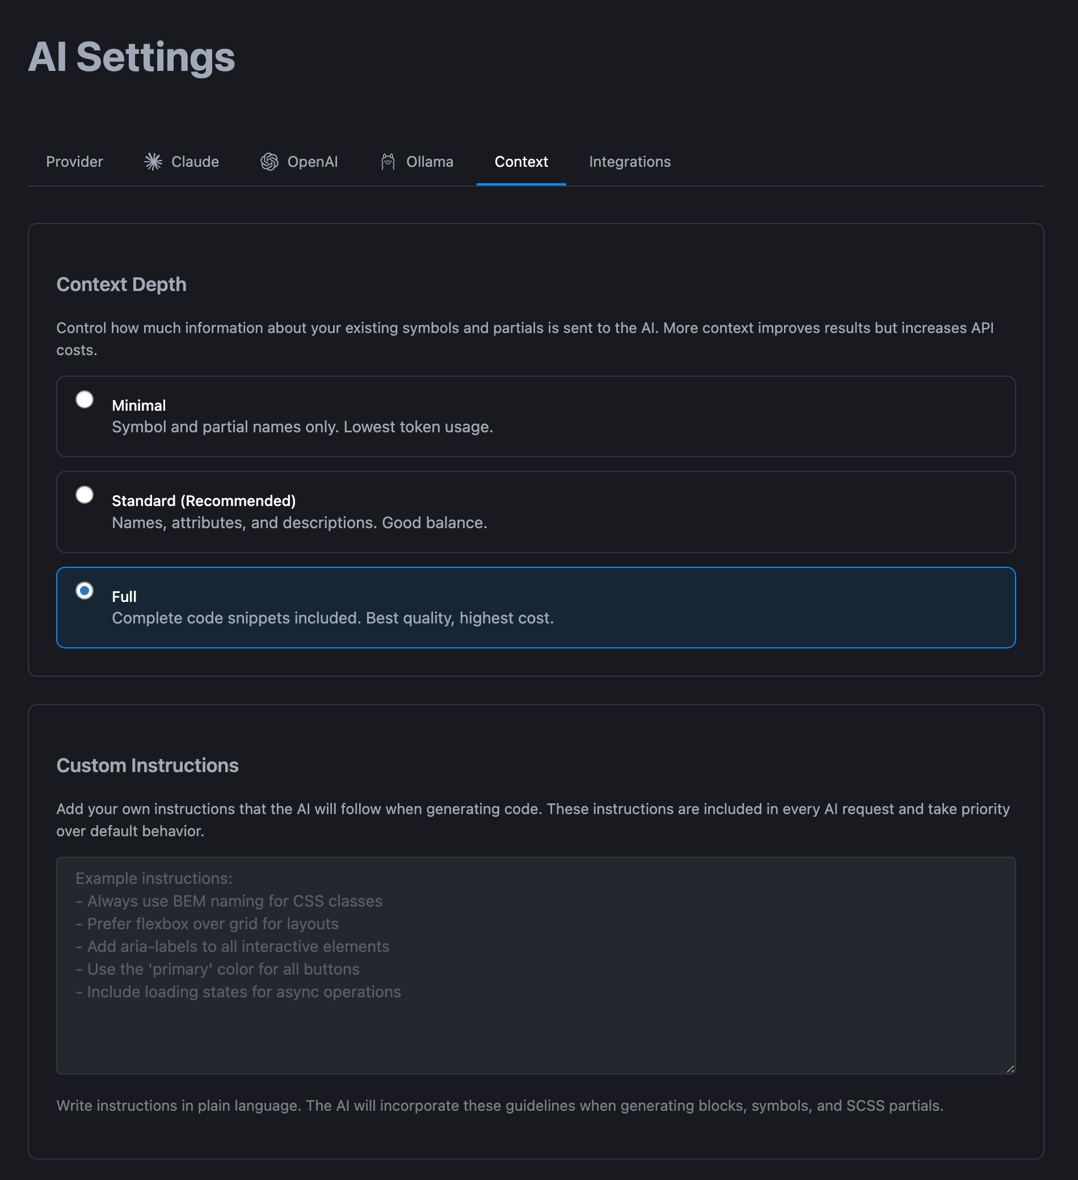The width and height of the screenshot is (1078, 1180).
Task: Open the Claude tab by its label
Action: click(x=195, y=162)
